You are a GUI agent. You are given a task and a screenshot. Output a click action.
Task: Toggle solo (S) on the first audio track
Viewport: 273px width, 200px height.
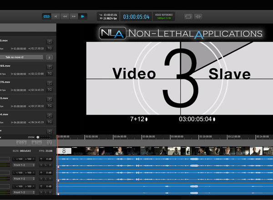tap(40, 165)
